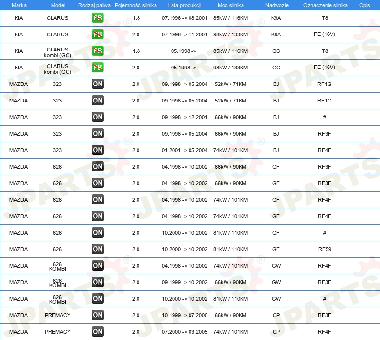This screenshot has height=340, width=380.
Task: Click ON diesel icon in PREMACY RF4F row
Action: [x=97, y=332]
